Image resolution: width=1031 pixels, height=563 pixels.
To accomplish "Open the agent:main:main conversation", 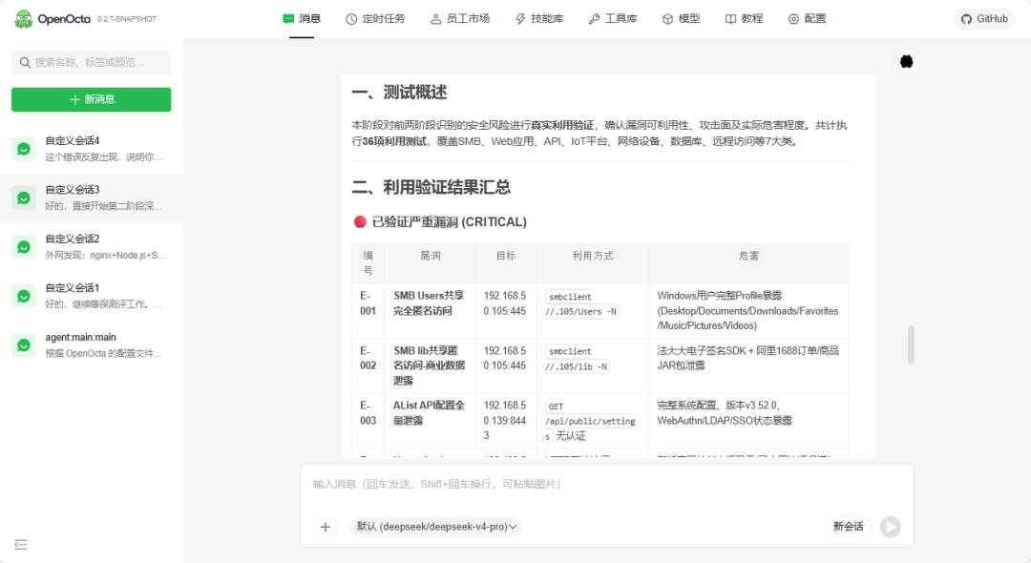I will pyautogui.click(x=92, y=344).
